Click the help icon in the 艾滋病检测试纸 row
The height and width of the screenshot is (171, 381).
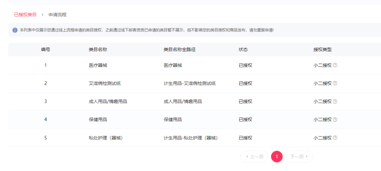point(335,83)
